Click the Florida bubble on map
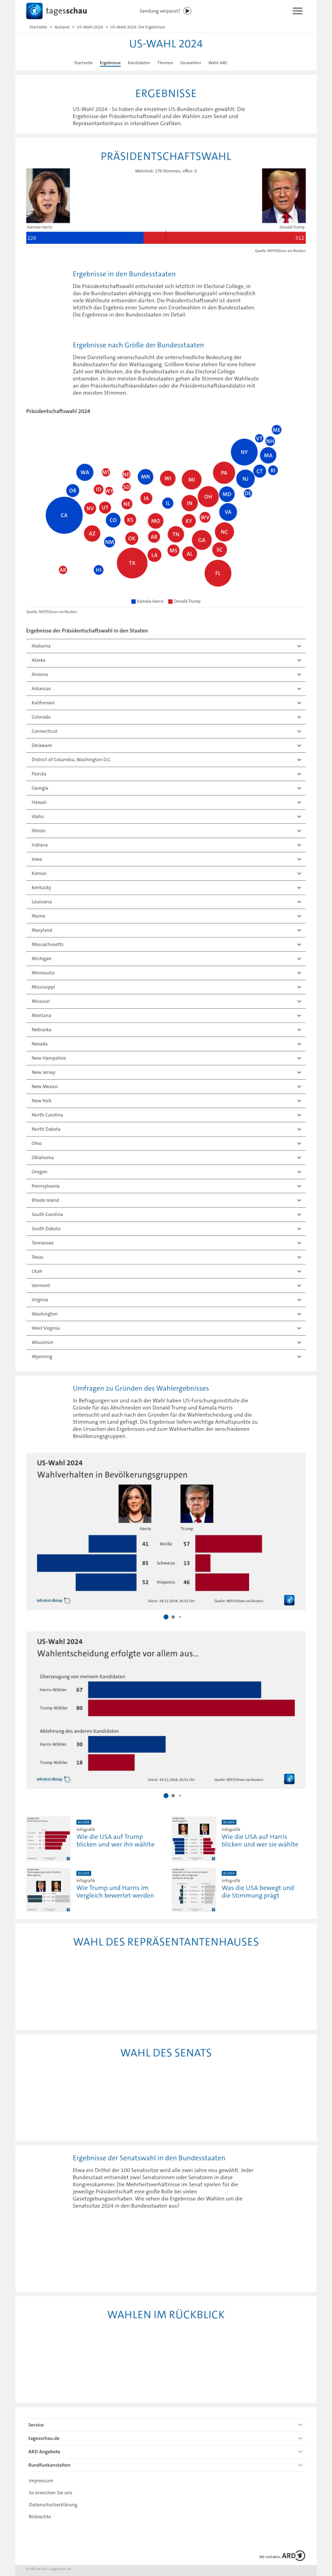This screenshot has width=332, height=2576. [x=218, y=573]
